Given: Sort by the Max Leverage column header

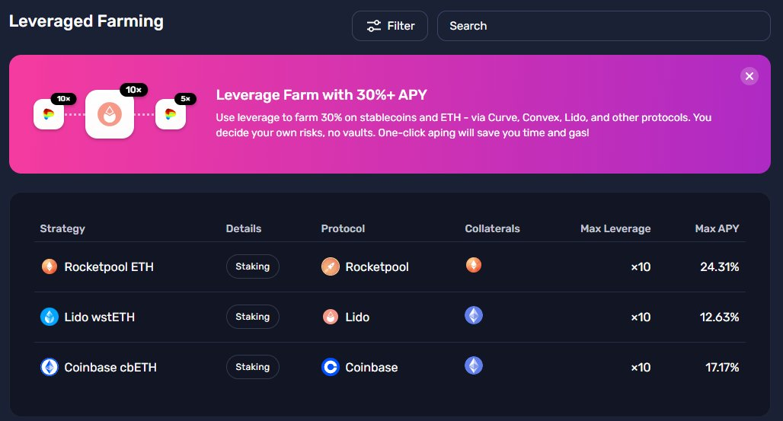Looking at the screenshot, I should [x=615, y=228].
